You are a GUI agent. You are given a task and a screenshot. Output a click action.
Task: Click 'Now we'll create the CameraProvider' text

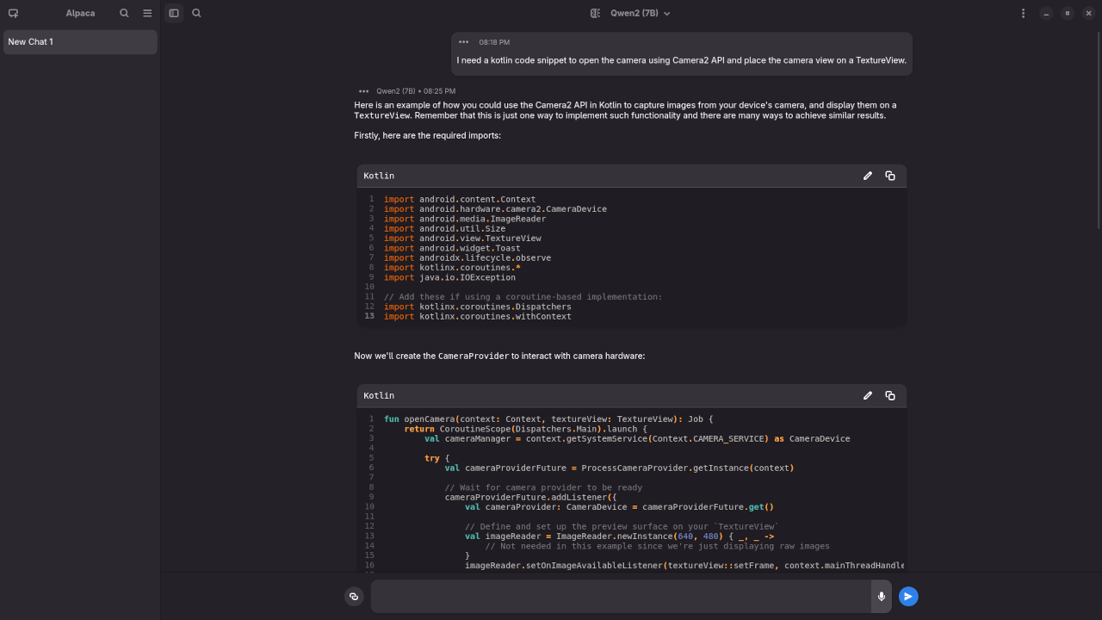(431, 356)
